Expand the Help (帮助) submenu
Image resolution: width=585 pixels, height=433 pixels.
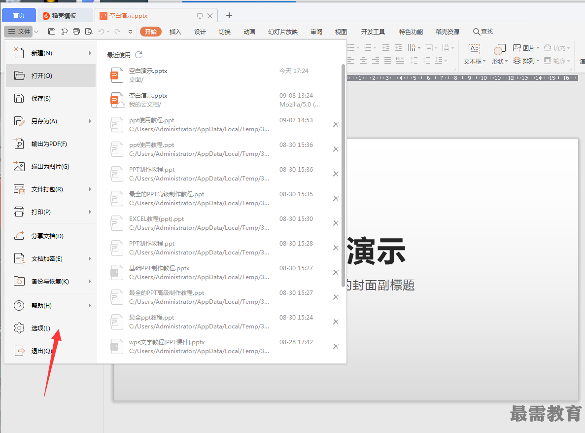coord(90,305)
